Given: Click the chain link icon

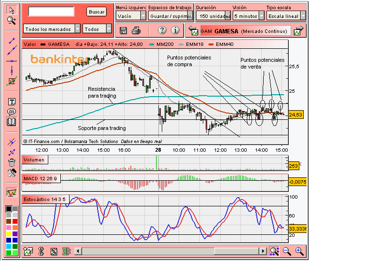Looking at the screenshot, I should 41,251.
